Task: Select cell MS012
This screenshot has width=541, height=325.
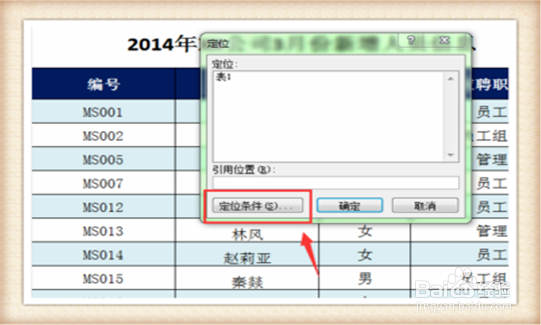Action: 103,207
